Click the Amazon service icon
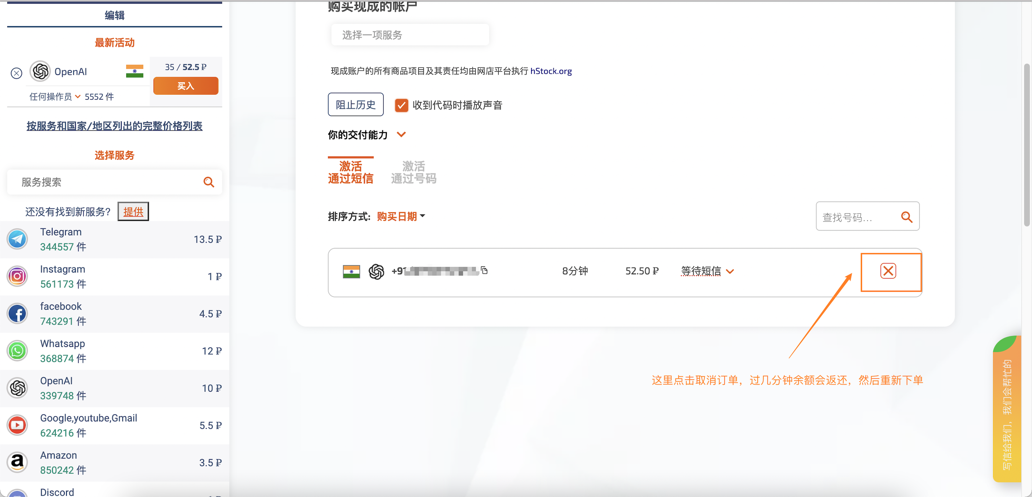The image size is (1032, 497). [17, 462]
